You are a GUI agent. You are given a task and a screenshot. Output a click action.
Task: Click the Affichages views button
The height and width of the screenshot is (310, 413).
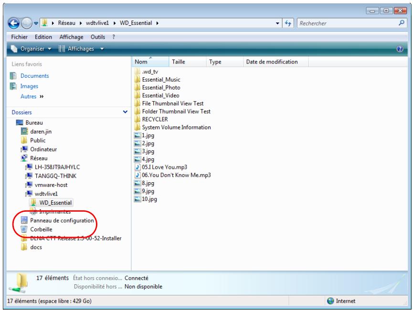point(76,49)
